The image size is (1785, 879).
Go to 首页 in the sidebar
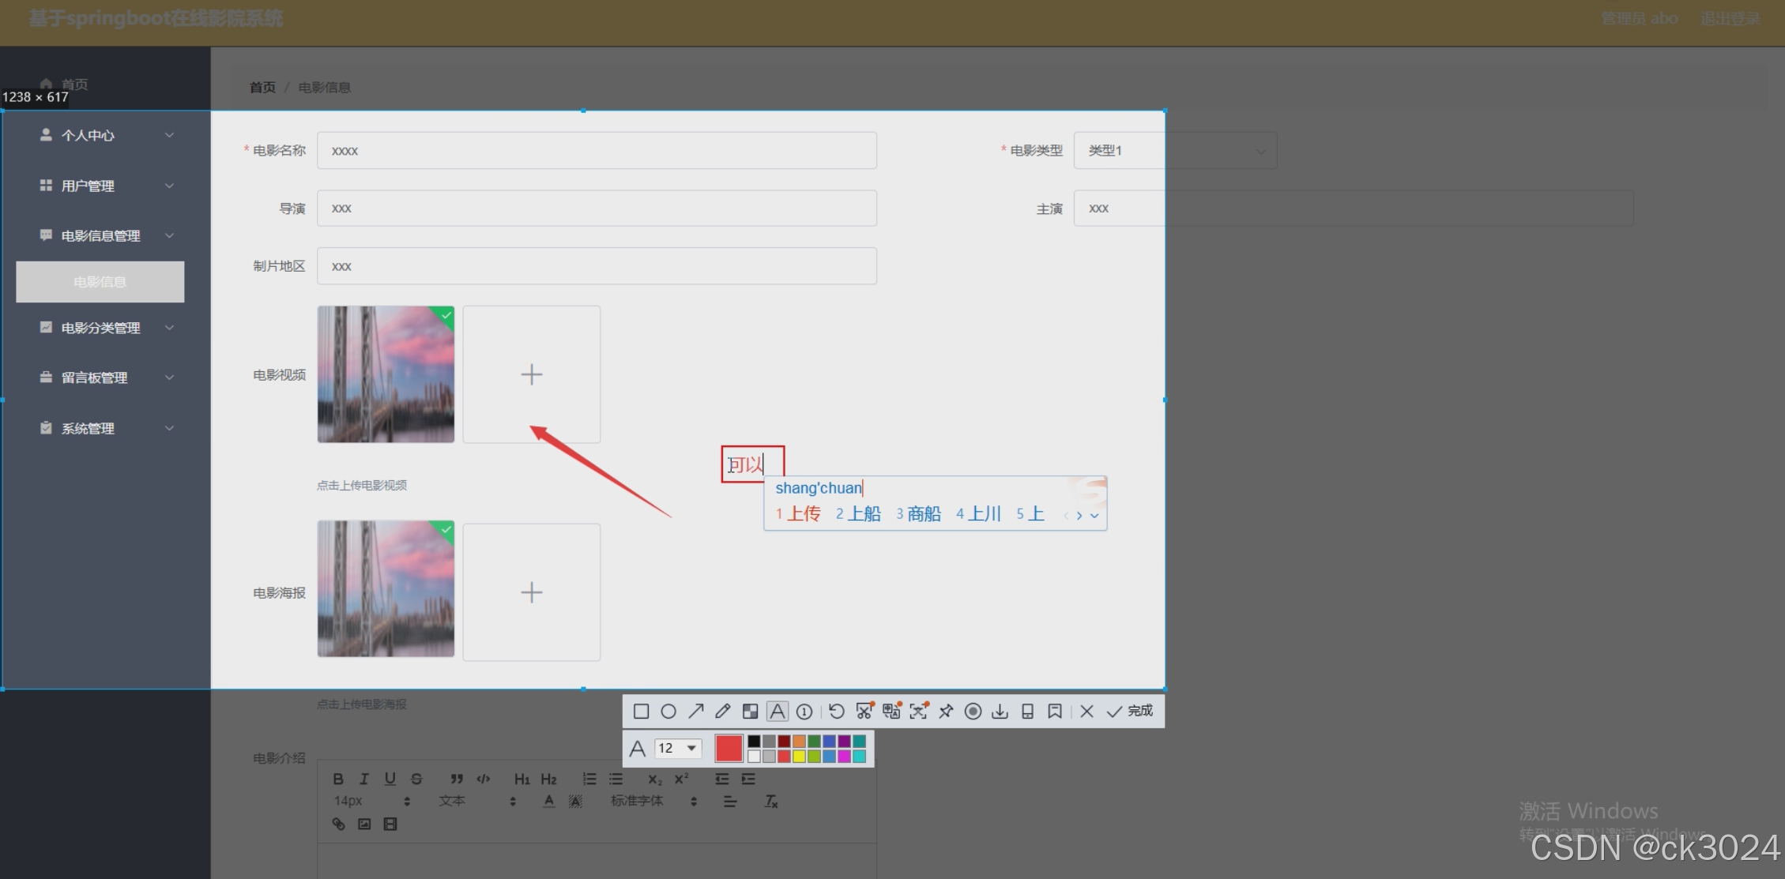tap(64, 84)
